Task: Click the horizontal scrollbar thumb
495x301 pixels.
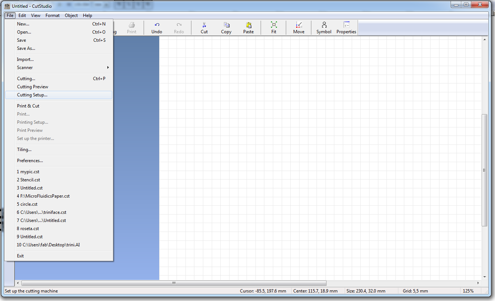Action: (174, 283)
